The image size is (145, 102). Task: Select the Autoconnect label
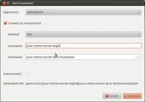tap(13, 74)
